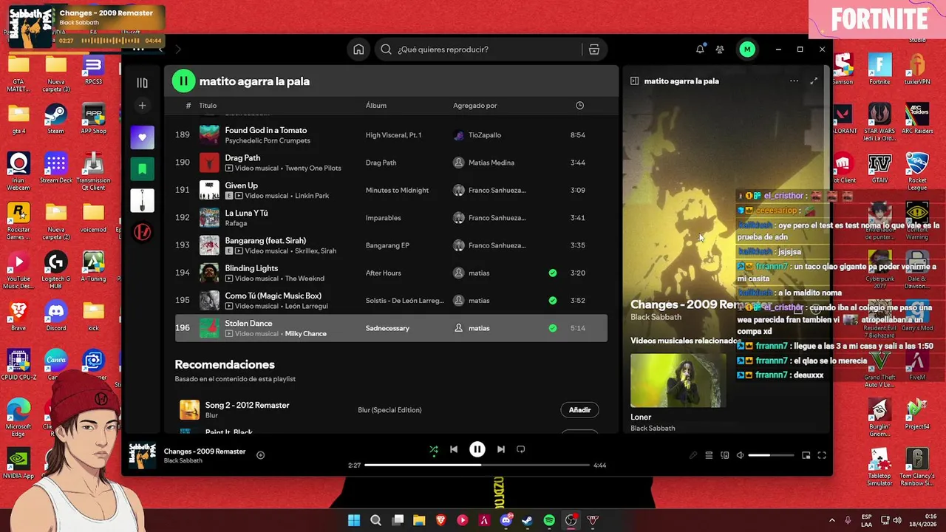
Task: Sort by the Álbum column header
Action: click(376, 106)
